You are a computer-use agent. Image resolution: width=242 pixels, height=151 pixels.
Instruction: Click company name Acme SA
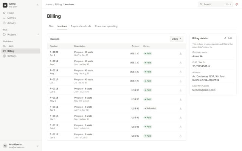click(197, 56)
